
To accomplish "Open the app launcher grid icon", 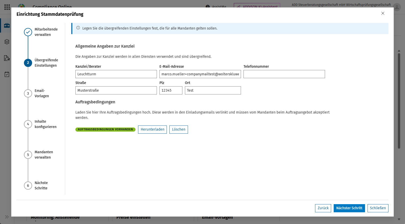I will [x=7, y=7].
